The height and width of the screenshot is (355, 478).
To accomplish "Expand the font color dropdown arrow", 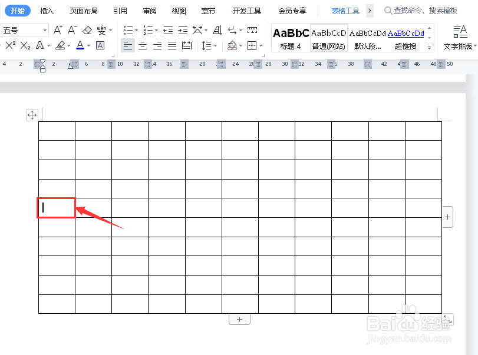I will click(x=89, y=46).
